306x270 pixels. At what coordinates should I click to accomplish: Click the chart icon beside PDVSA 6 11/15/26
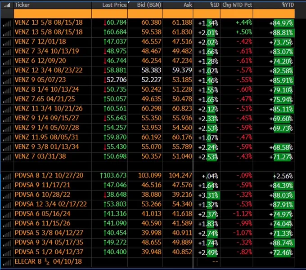[x=7, y=224]
